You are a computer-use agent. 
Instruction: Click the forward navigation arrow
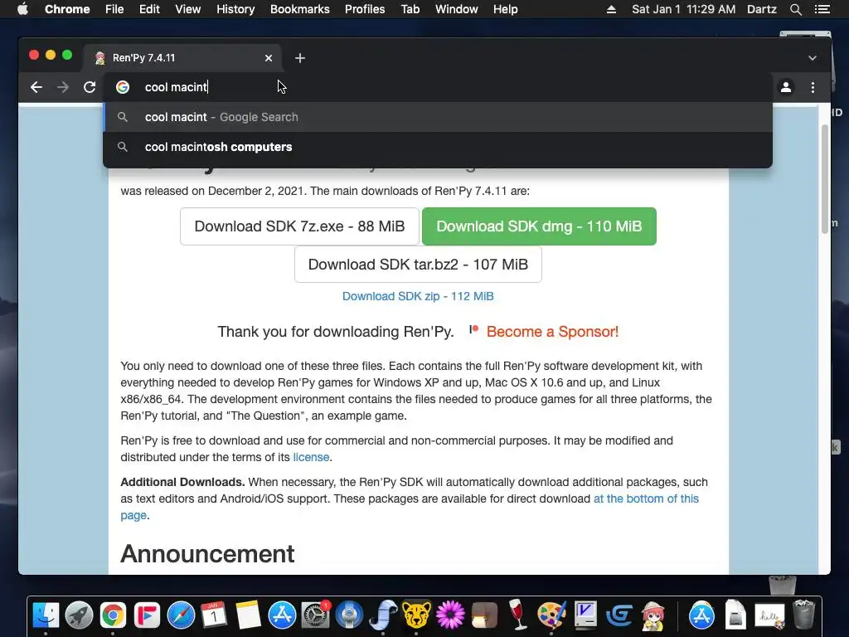pos(63,87)
